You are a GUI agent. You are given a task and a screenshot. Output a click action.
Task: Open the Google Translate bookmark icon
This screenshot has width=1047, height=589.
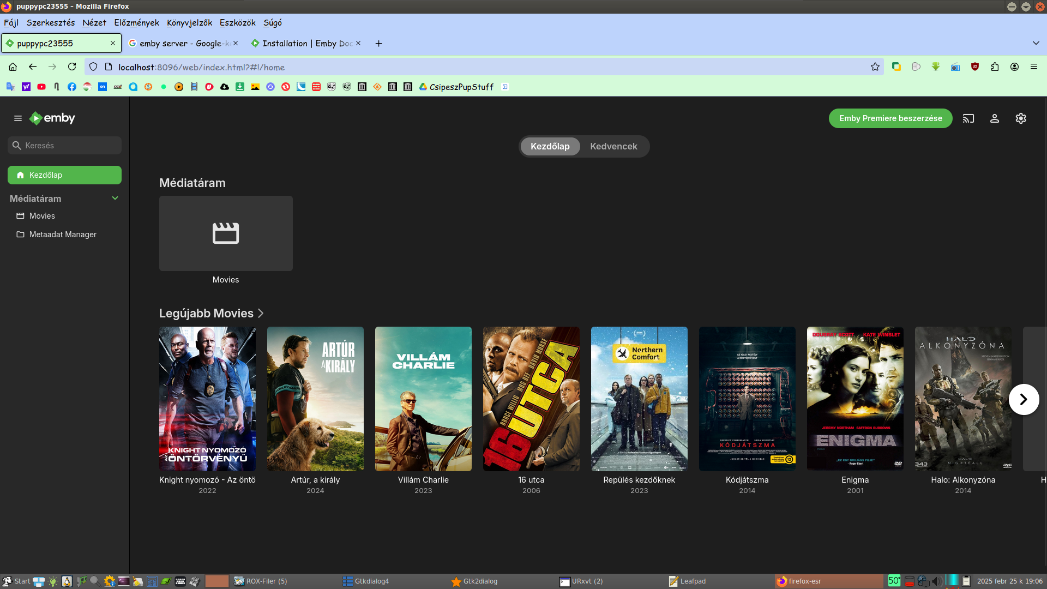tap(10, 87)
